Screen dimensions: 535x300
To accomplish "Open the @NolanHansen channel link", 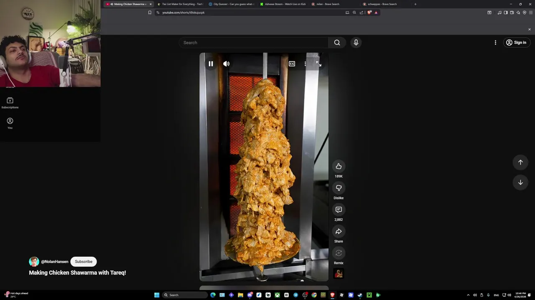I will point(54,262).
